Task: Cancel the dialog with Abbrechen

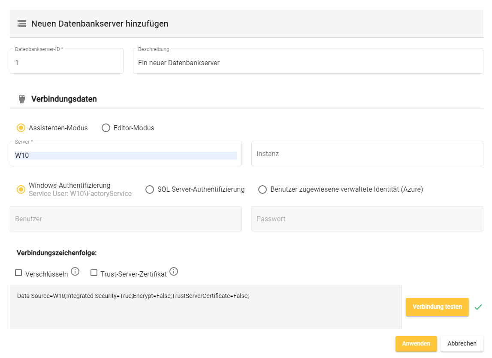Action: 462,343
